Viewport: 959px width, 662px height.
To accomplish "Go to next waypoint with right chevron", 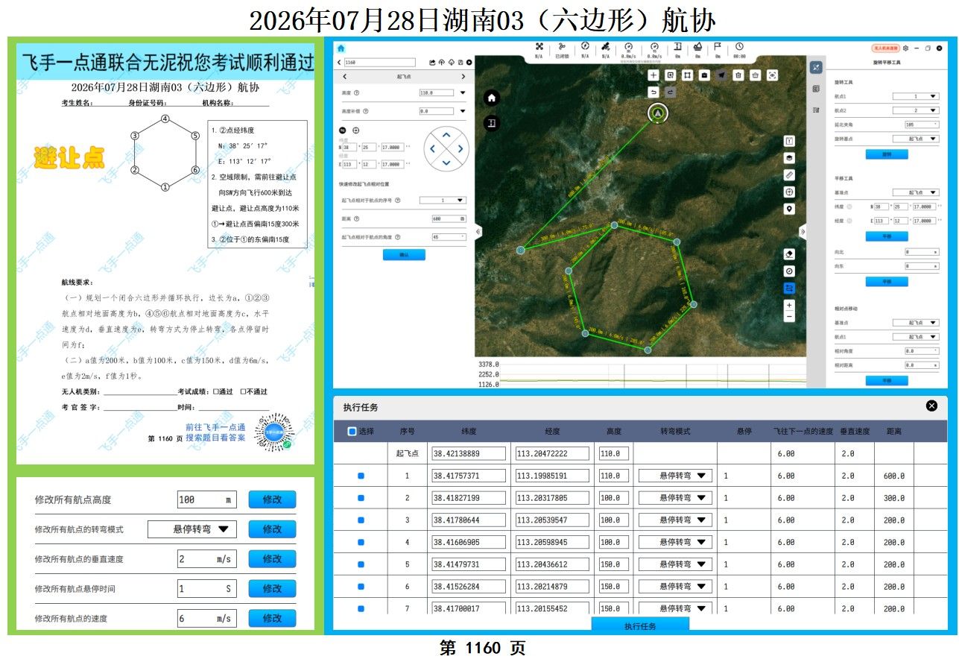I will coord(463,77).
